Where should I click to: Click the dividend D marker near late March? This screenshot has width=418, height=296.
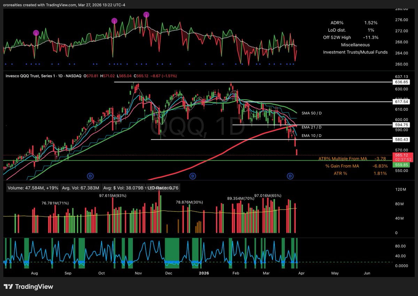(291, 176)
